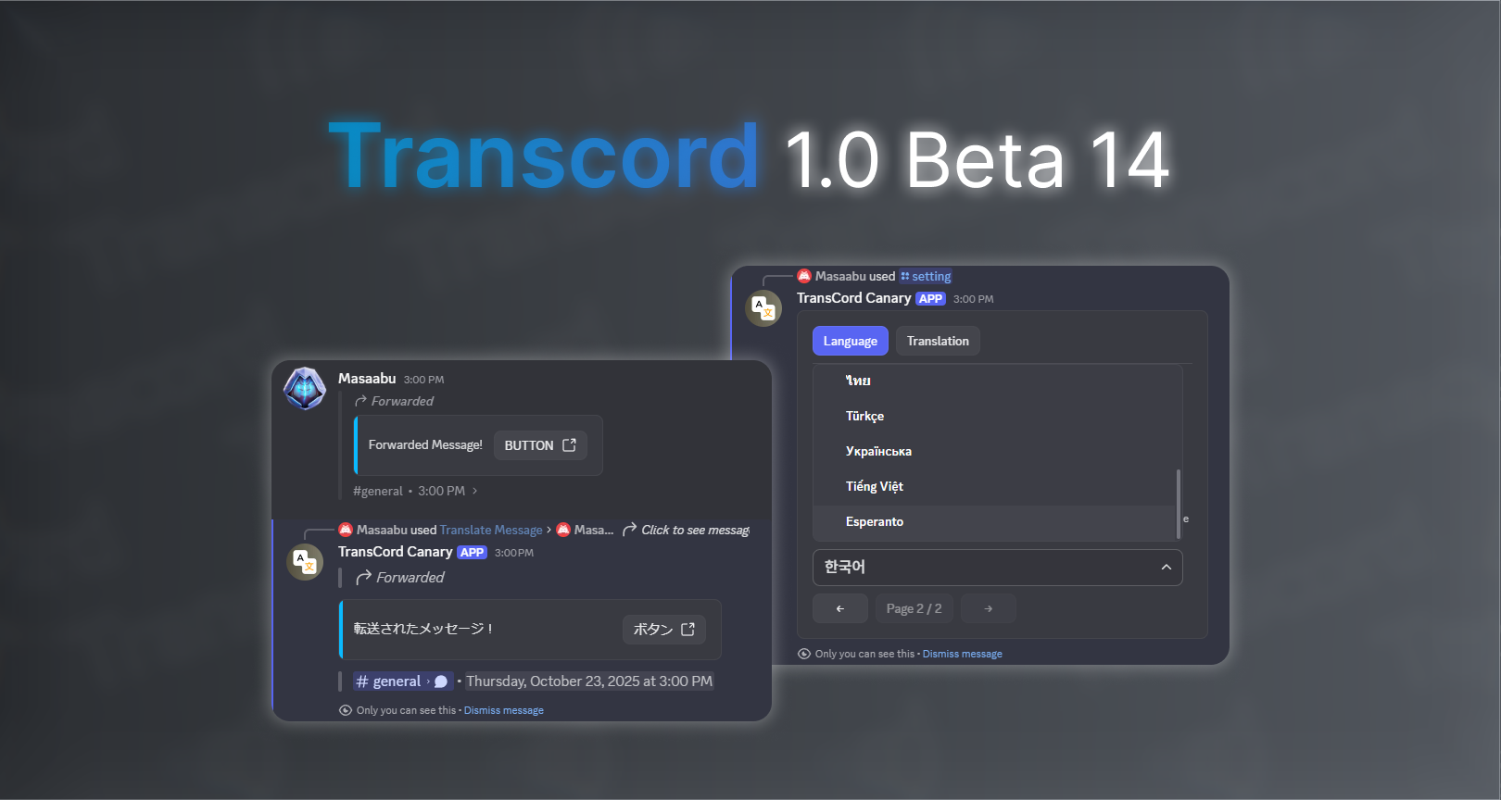Click the forwarded arrow icon under Masaabu
1501x800 pixels.
(360, 401)
